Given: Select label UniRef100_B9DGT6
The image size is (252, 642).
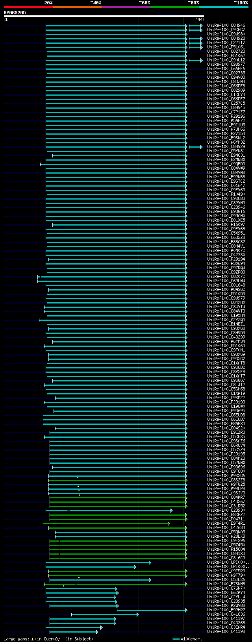Looking at the screenshot, I should (226, 212).
